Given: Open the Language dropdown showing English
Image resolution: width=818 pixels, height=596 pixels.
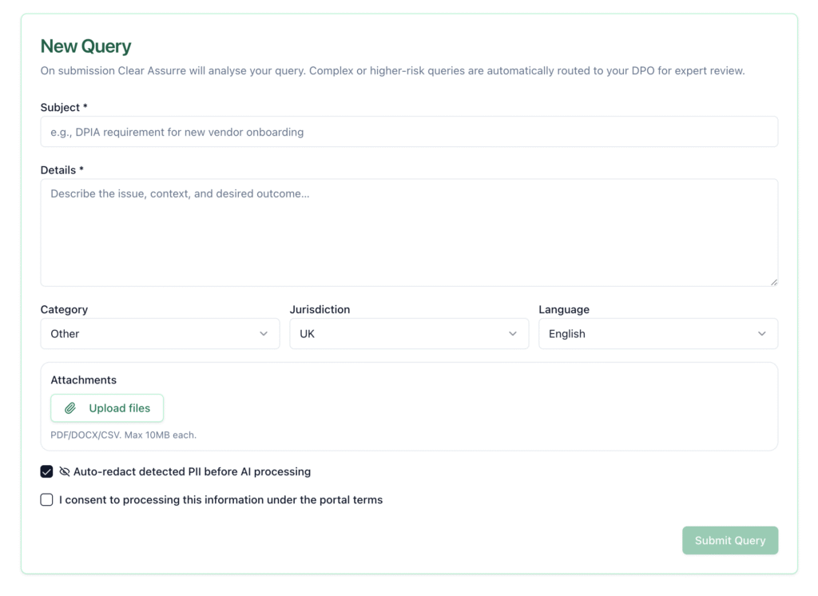Looking at the screenshot, I should tap(657, 334).
